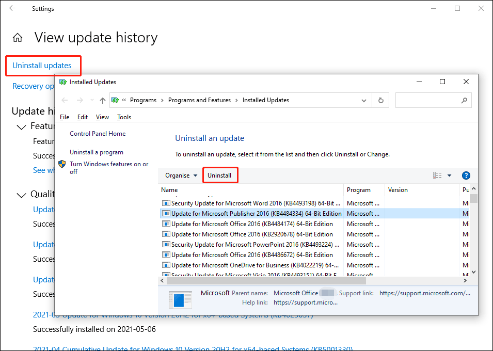Open recent locations dropdown arrow

coord(92,100)
